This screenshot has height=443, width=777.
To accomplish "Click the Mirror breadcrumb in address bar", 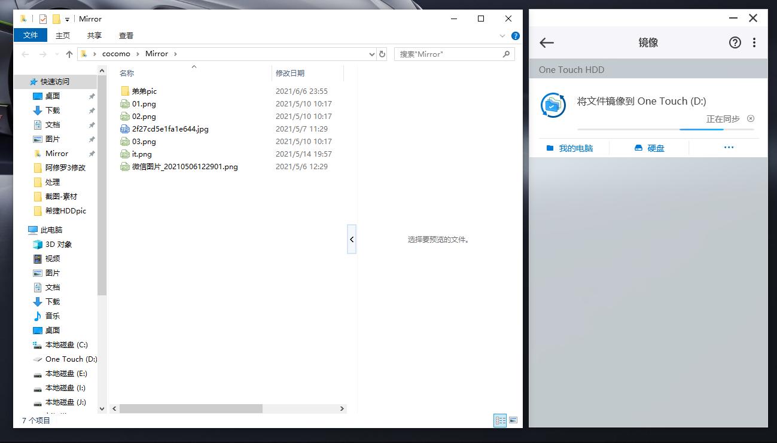I will 157,54.
